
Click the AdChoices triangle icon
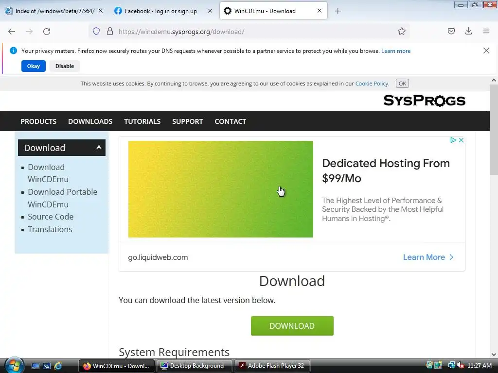453,140
